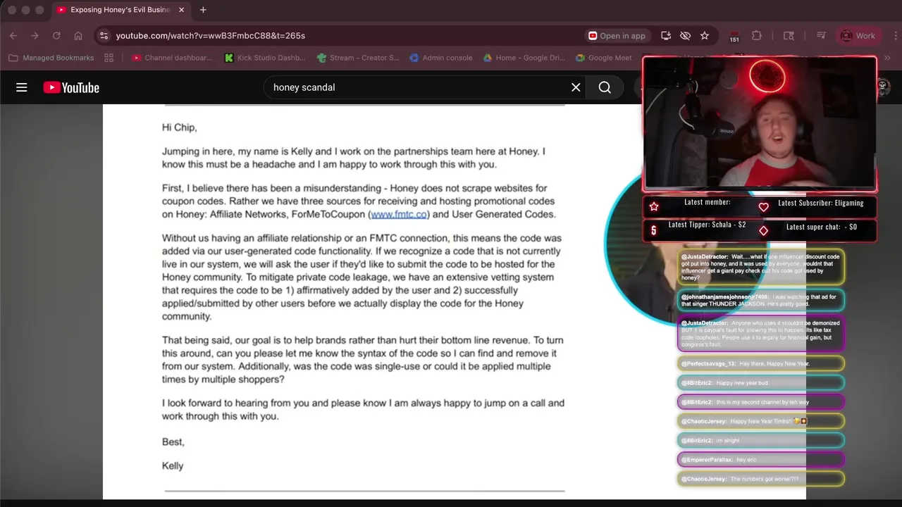View site information for youtube.com
Image resolution: width=902 pixels, height=507 pixels.
(104, 35)
